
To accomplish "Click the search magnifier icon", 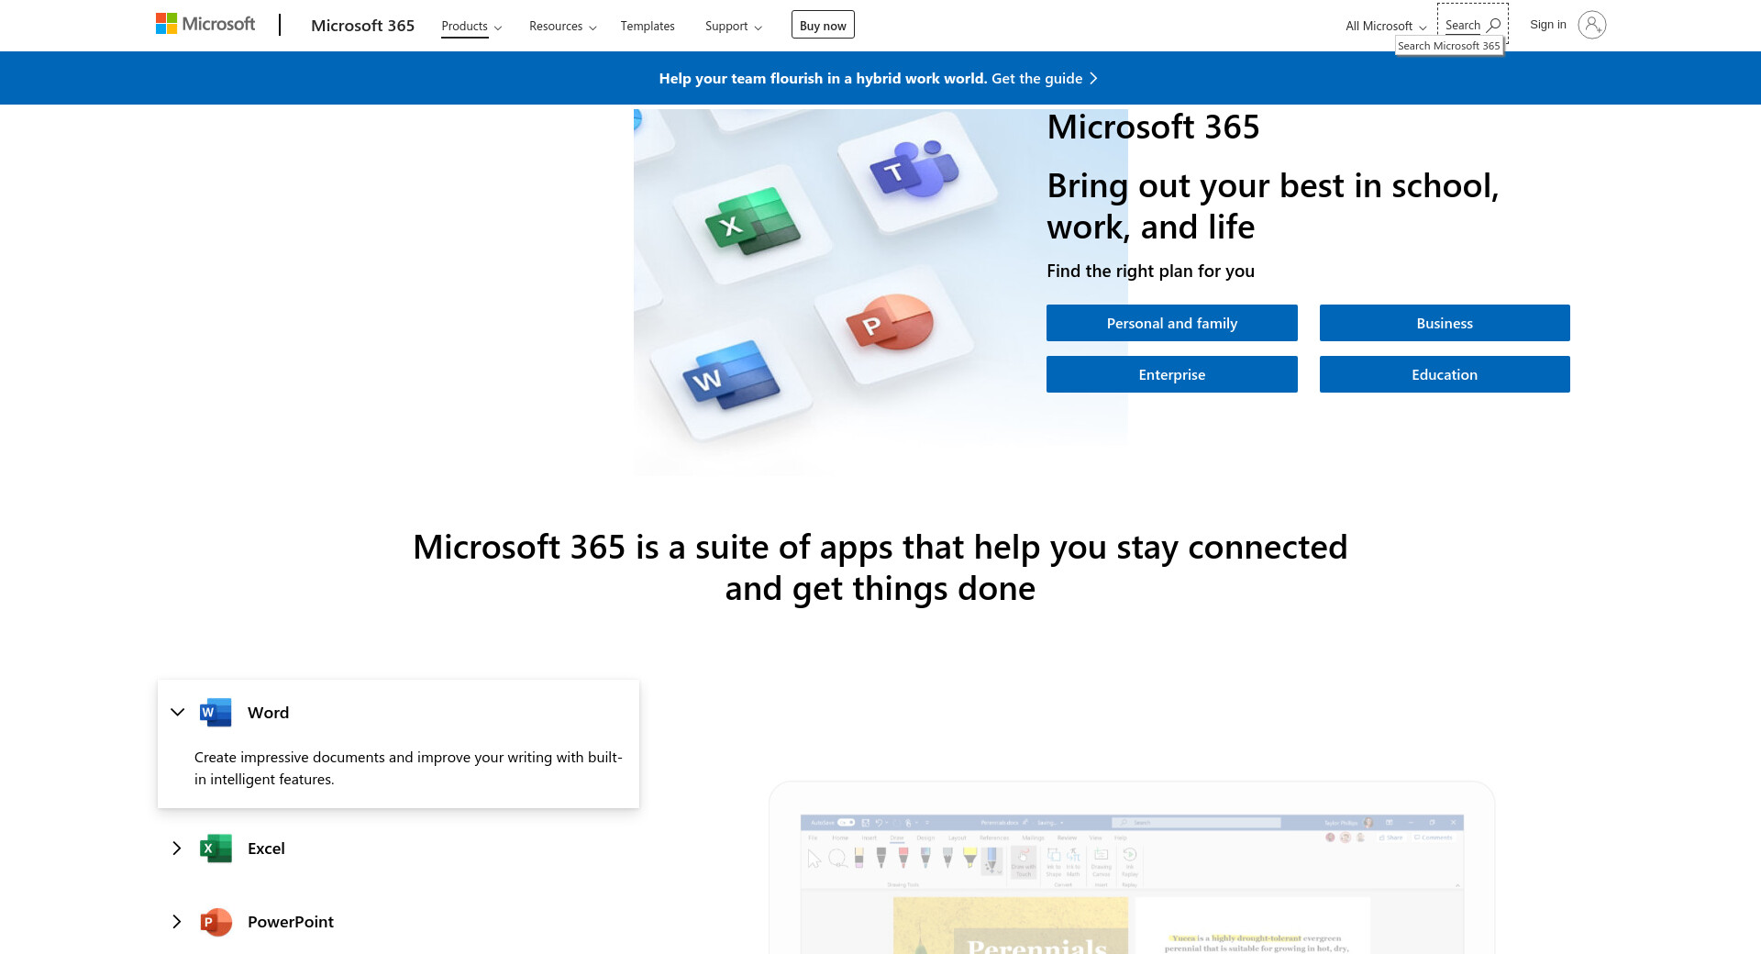I will (1493, 25).
